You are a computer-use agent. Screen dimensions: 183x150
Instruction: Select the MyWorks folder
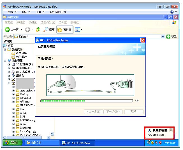pyautogui.click(x=26, y=128)
